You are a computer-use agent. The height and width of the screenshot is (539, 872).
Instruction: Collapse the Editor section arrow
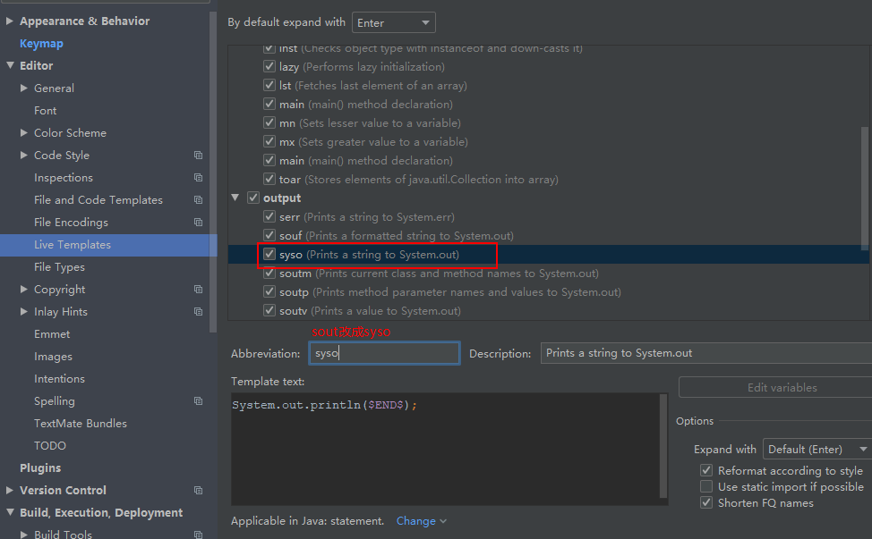click(10, 65)
